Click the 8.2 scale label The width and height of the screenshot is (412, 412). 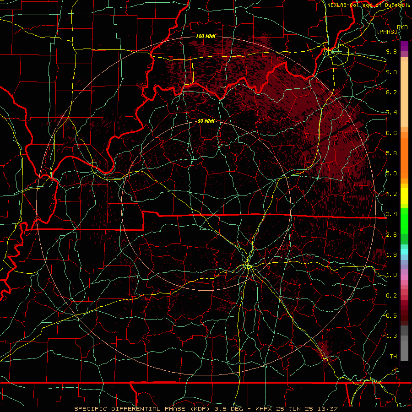coord(391,92)
